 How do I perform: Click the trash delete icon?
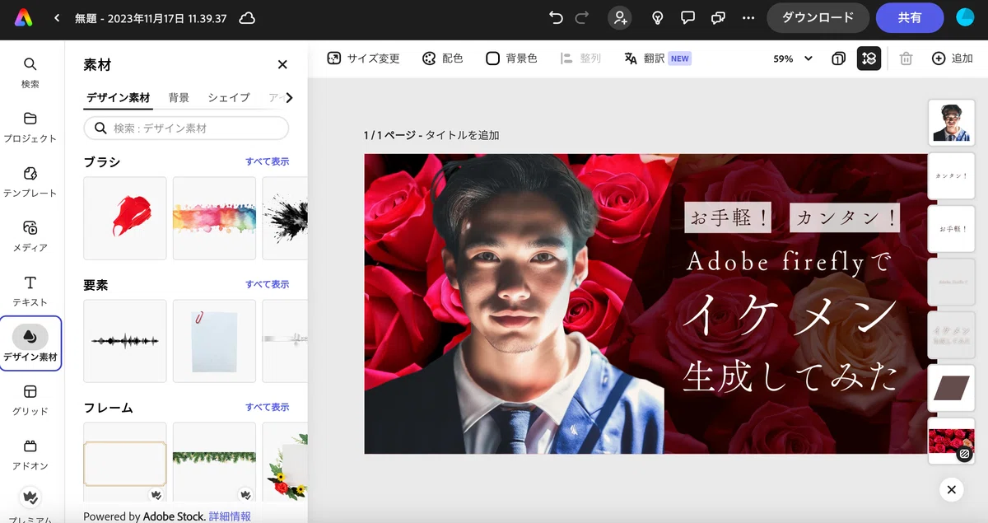click(x=906, y=58)
